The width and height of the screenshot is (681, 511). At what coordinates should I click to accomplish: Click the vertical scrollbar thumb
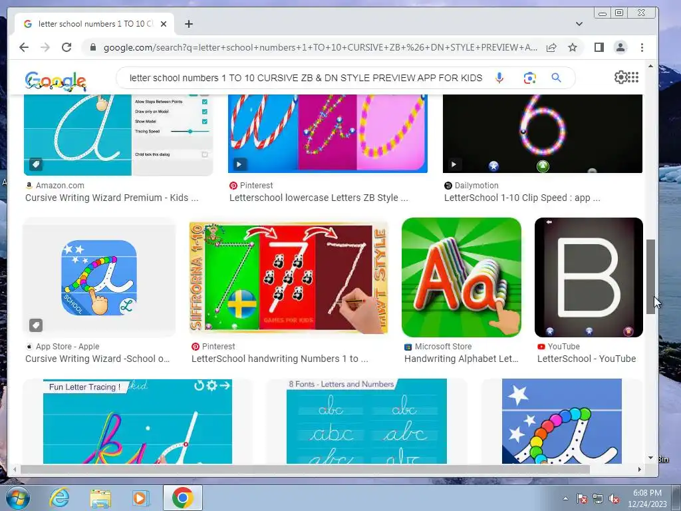click(x=650, y=277)
